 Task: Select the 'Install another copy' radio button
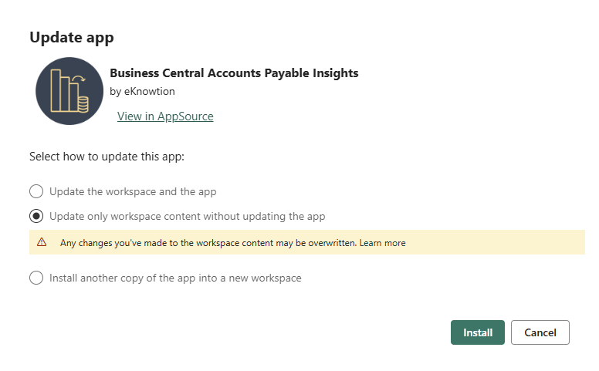click(36, 278)
